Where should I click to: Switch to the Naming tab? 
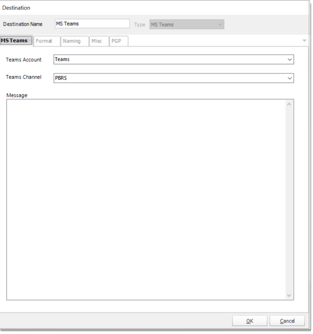[75, 41]
